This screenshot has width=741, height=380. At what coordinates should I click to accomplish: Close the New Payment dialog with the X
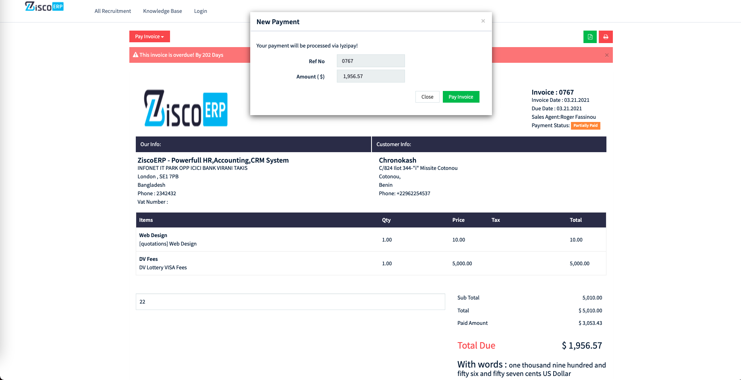click(x=483, y=21)
